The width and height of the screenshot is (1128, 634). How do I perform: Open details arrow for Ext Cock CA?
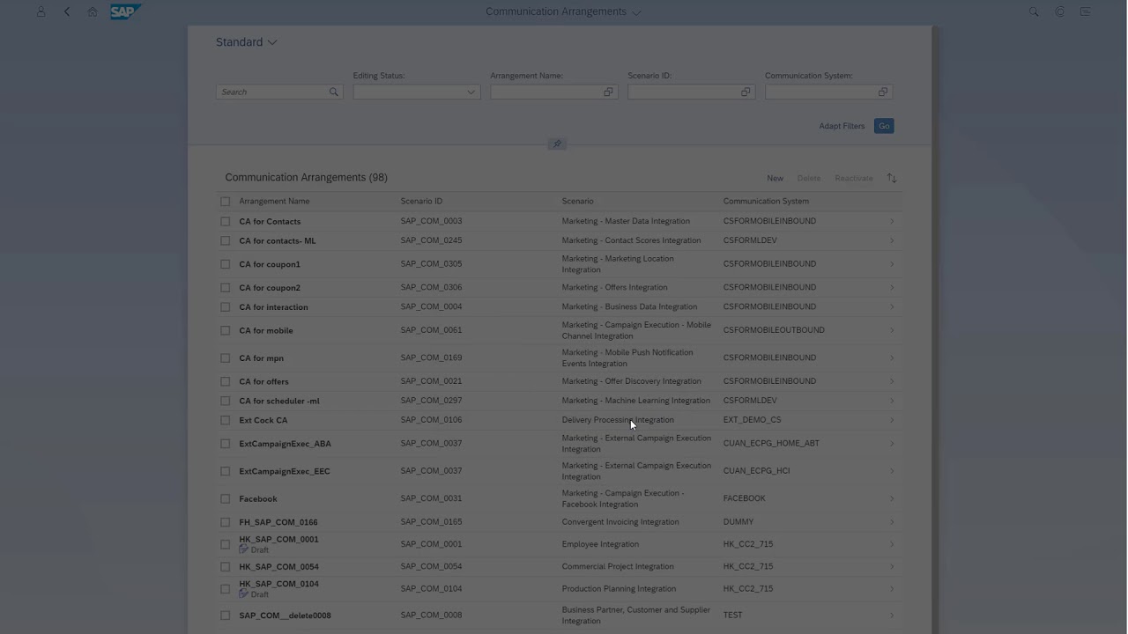[x=892, y=420]
